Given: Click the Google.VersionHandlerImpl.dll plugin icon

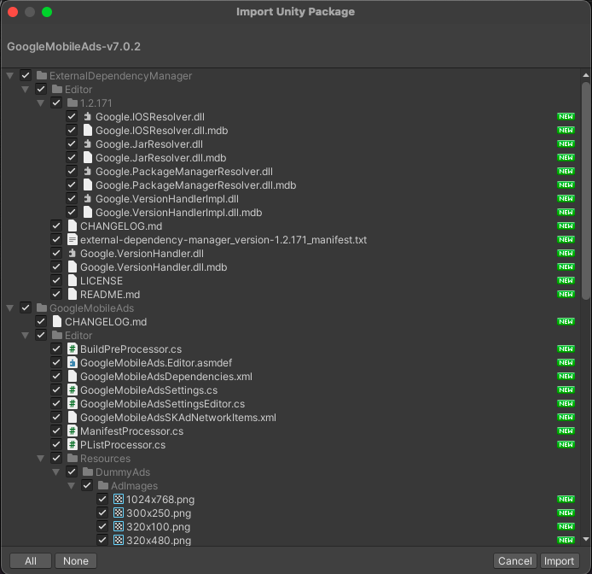Looking at the screenshot, I should tap(87, 198).
